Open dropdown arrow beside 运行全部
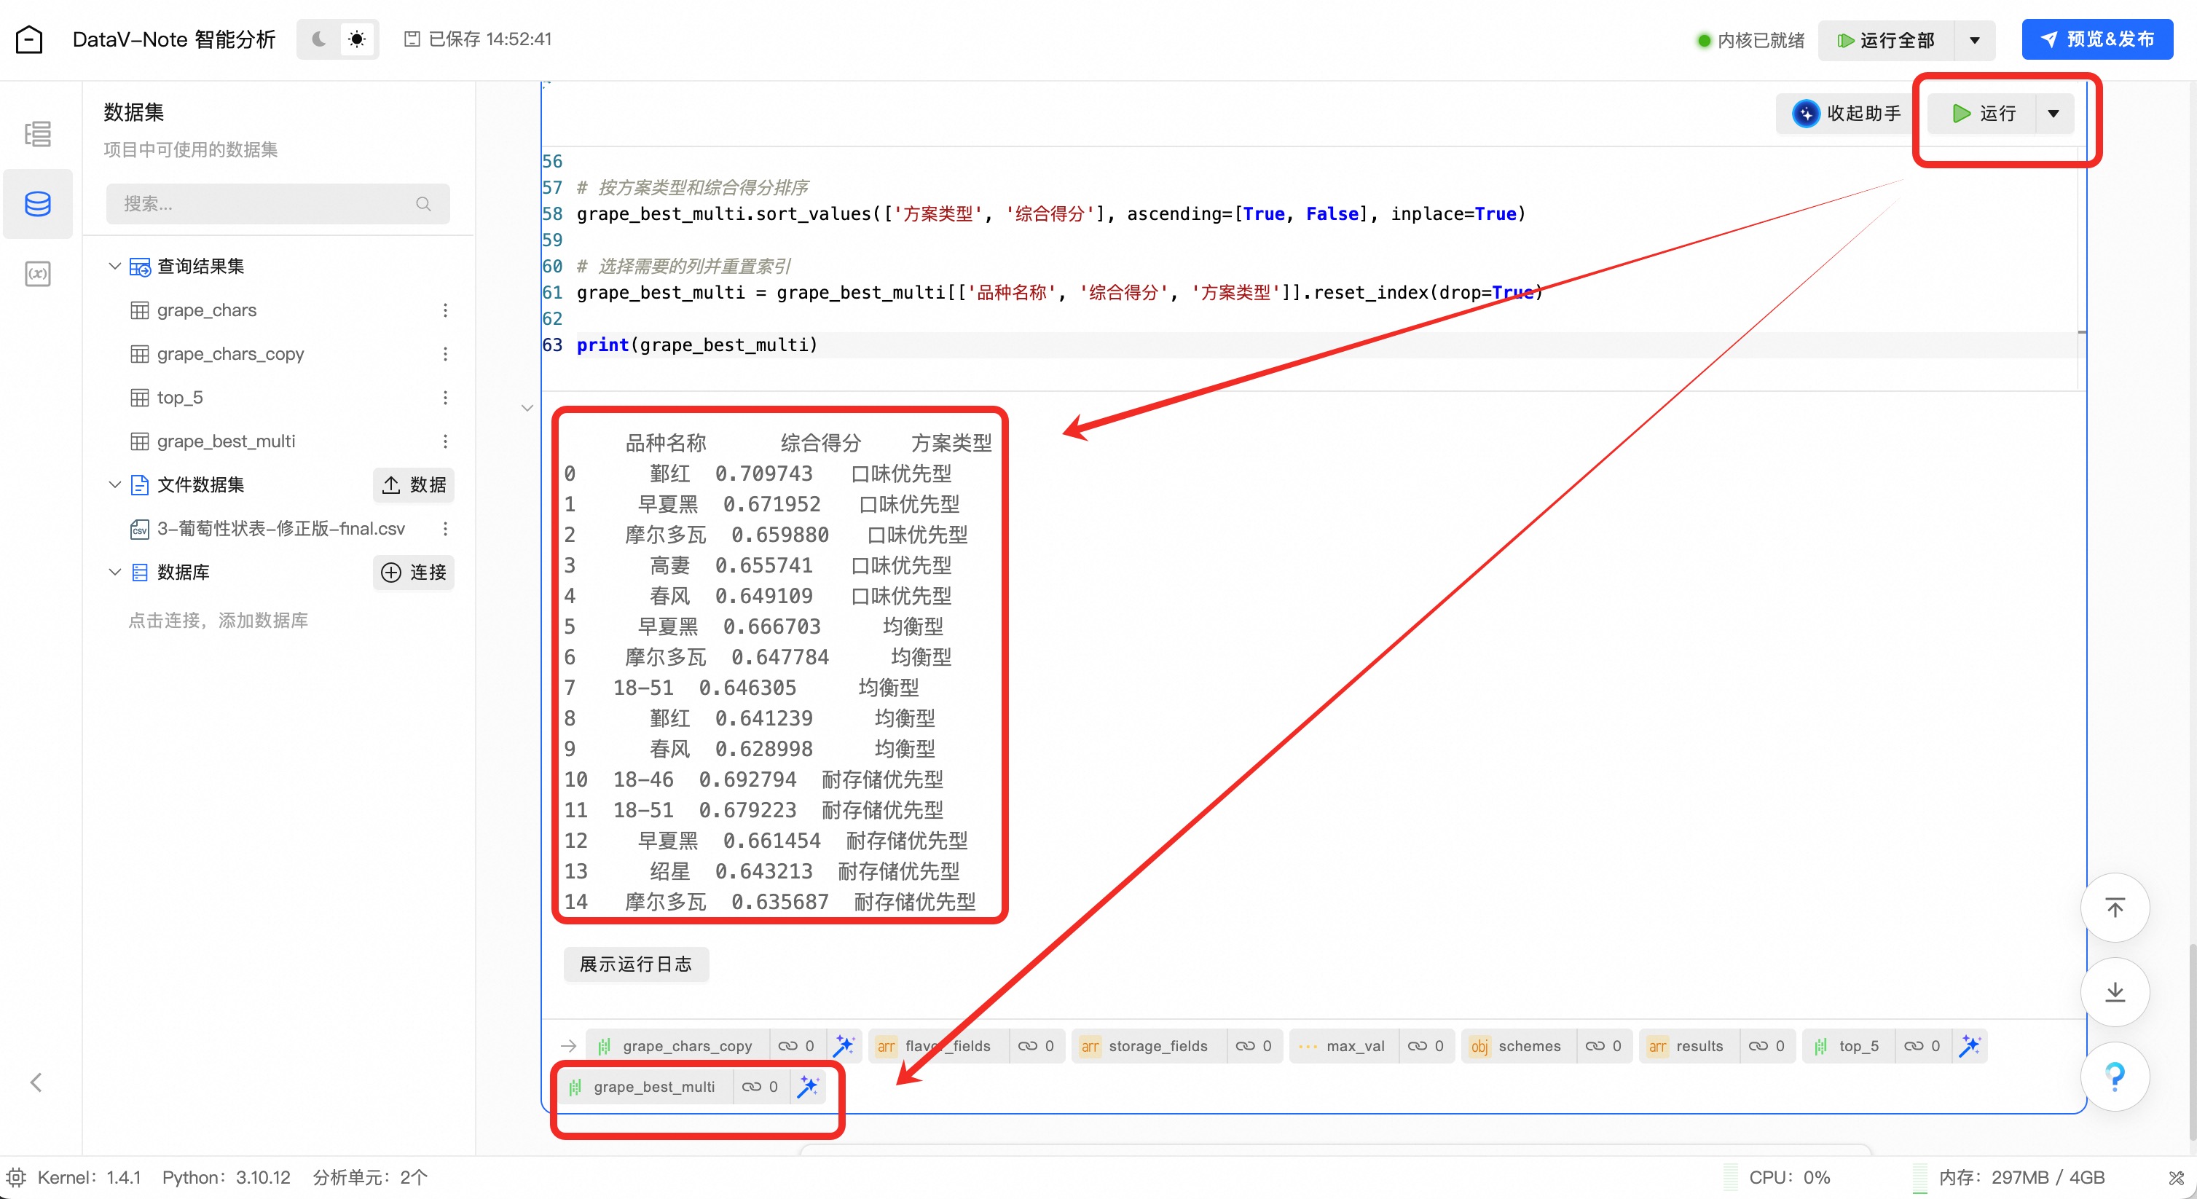Image resolution: width=2197 pixels, height=1199 pixels. point(1974,40)
